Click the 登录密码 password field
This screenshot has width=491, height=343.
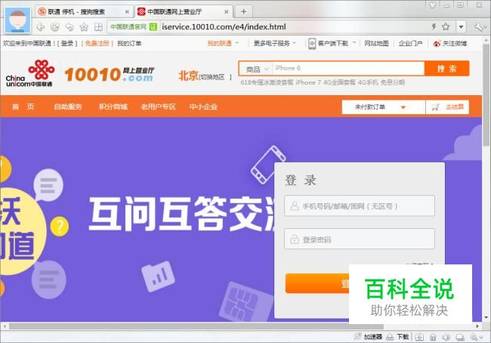[x=360, y=239]
